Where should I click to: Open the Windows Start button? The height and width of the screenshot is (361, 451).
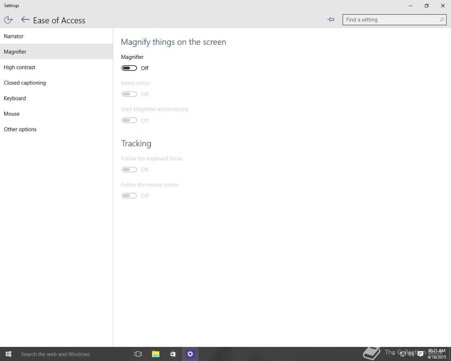coord(8,354)
